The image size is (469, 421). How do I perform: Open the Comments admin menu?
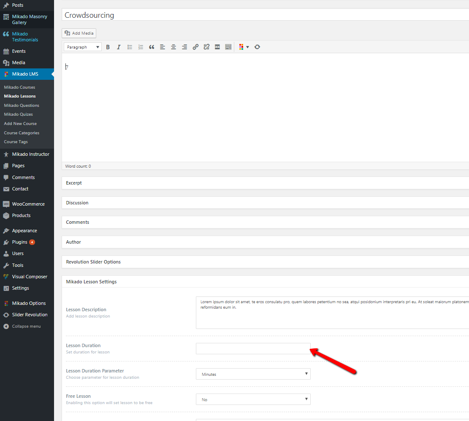click(x=27, y=177)
